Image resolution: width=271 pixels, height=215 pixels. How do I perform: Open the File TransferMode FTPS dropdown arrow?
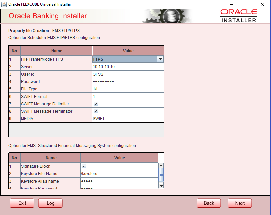pyautogui.click(x=160, y=59)
